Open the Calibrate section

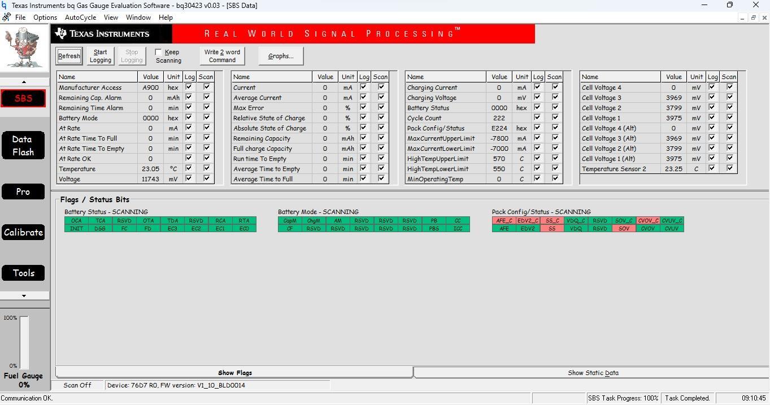click(x=23, y=232)
